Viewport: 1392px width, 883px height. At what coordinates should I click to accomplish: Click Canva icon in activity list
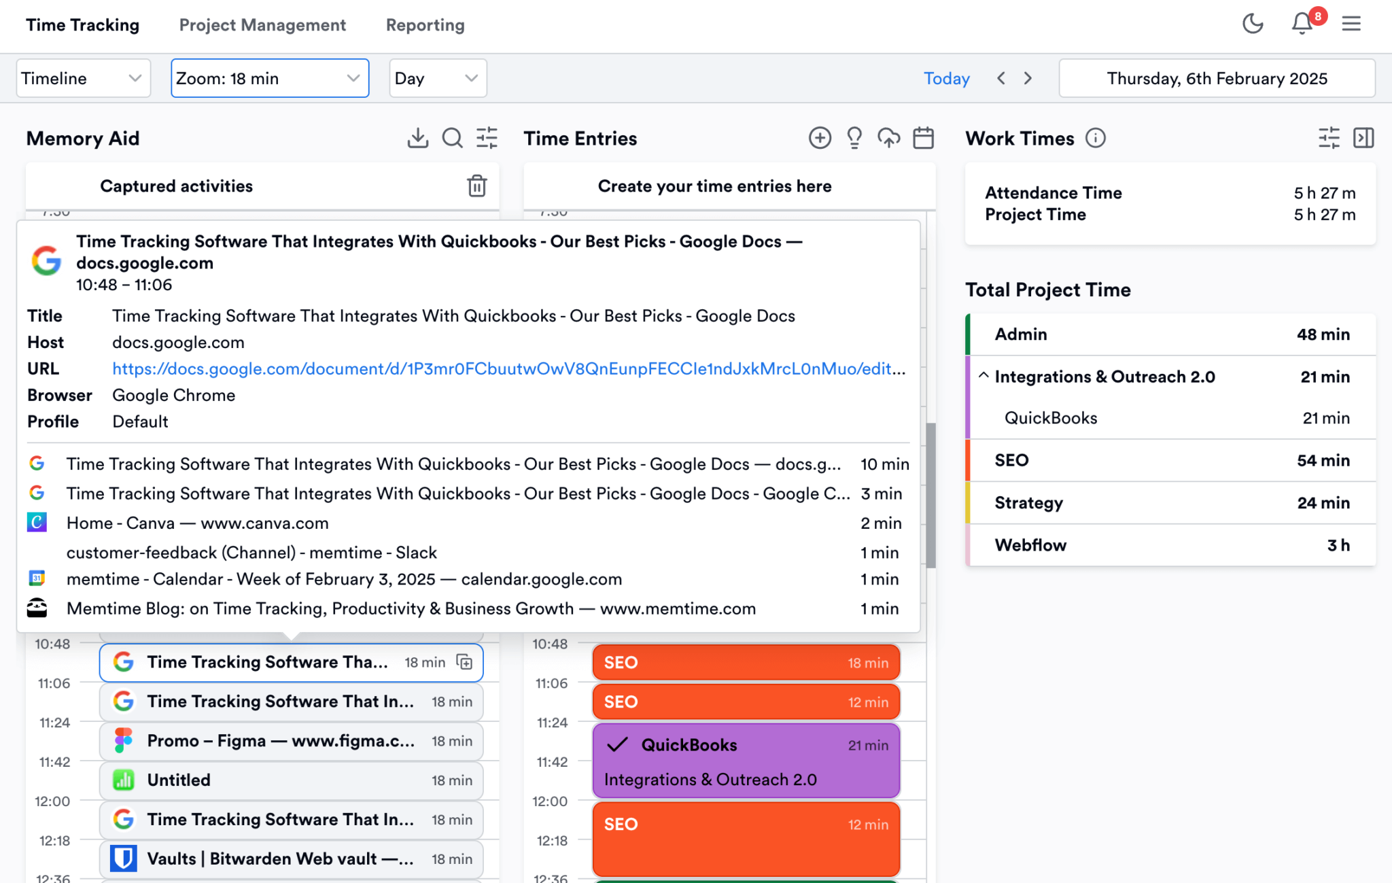tap(37, 522)
